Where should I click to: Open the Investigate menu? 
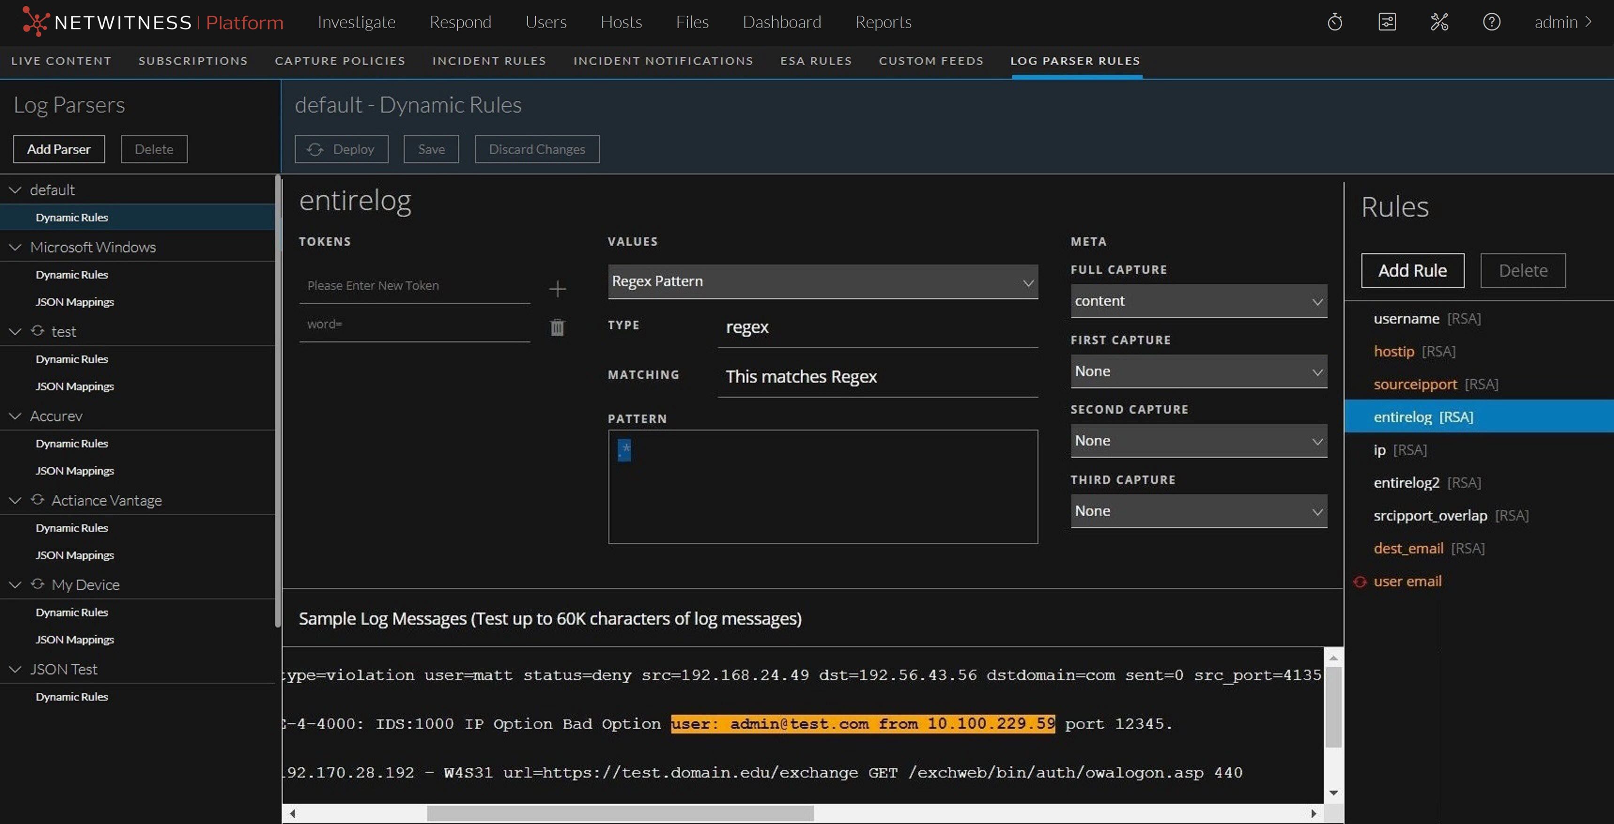tap(356, 22)
